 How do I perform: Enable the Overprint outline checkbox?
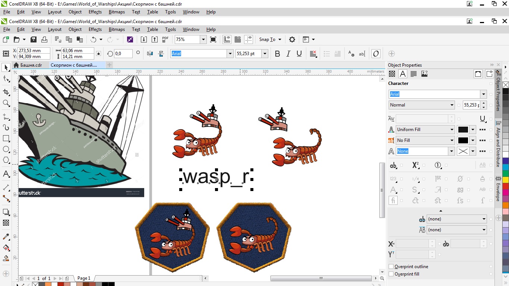click(x=391, y=267)
